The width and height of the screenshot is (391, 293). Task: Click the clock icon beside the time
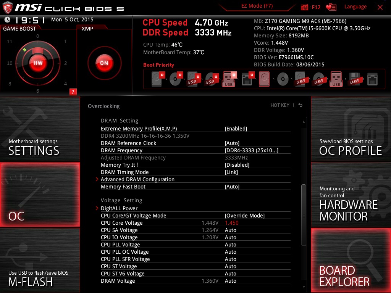point(8,19)
